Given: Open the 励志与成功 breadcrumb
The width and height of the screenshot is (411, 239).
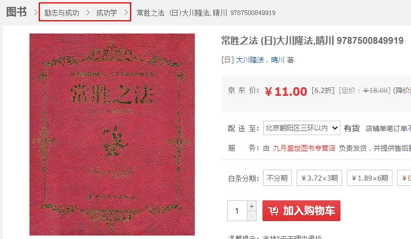Looking at the screenshot, I should [62, 13].
